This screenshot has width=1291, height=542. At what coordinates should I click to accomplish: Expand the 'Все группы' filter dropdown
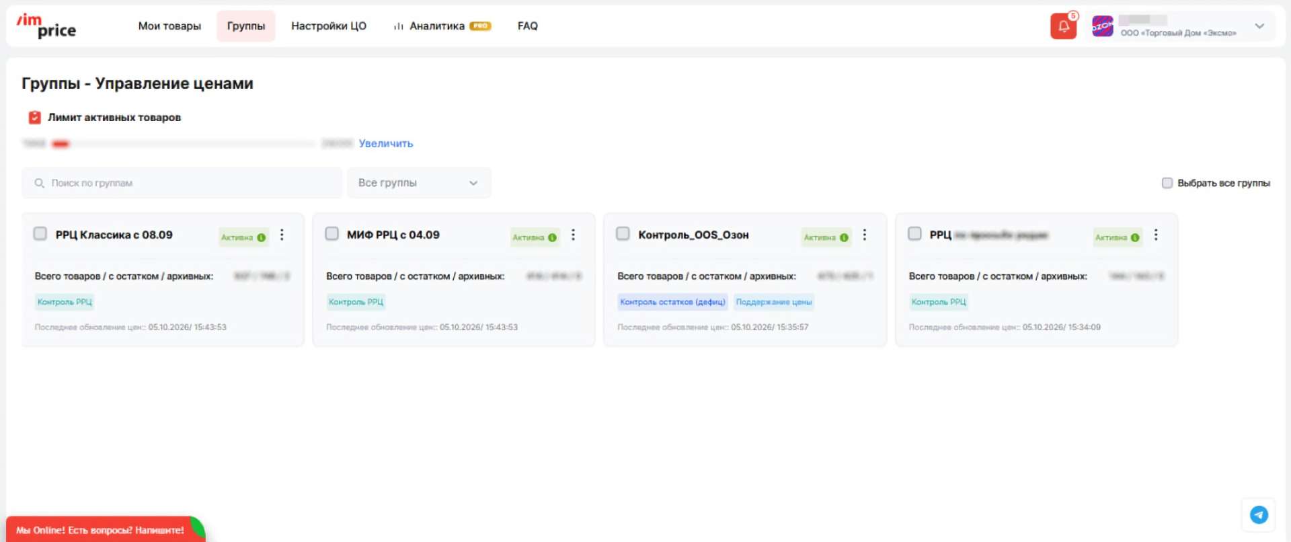[419, 183]
